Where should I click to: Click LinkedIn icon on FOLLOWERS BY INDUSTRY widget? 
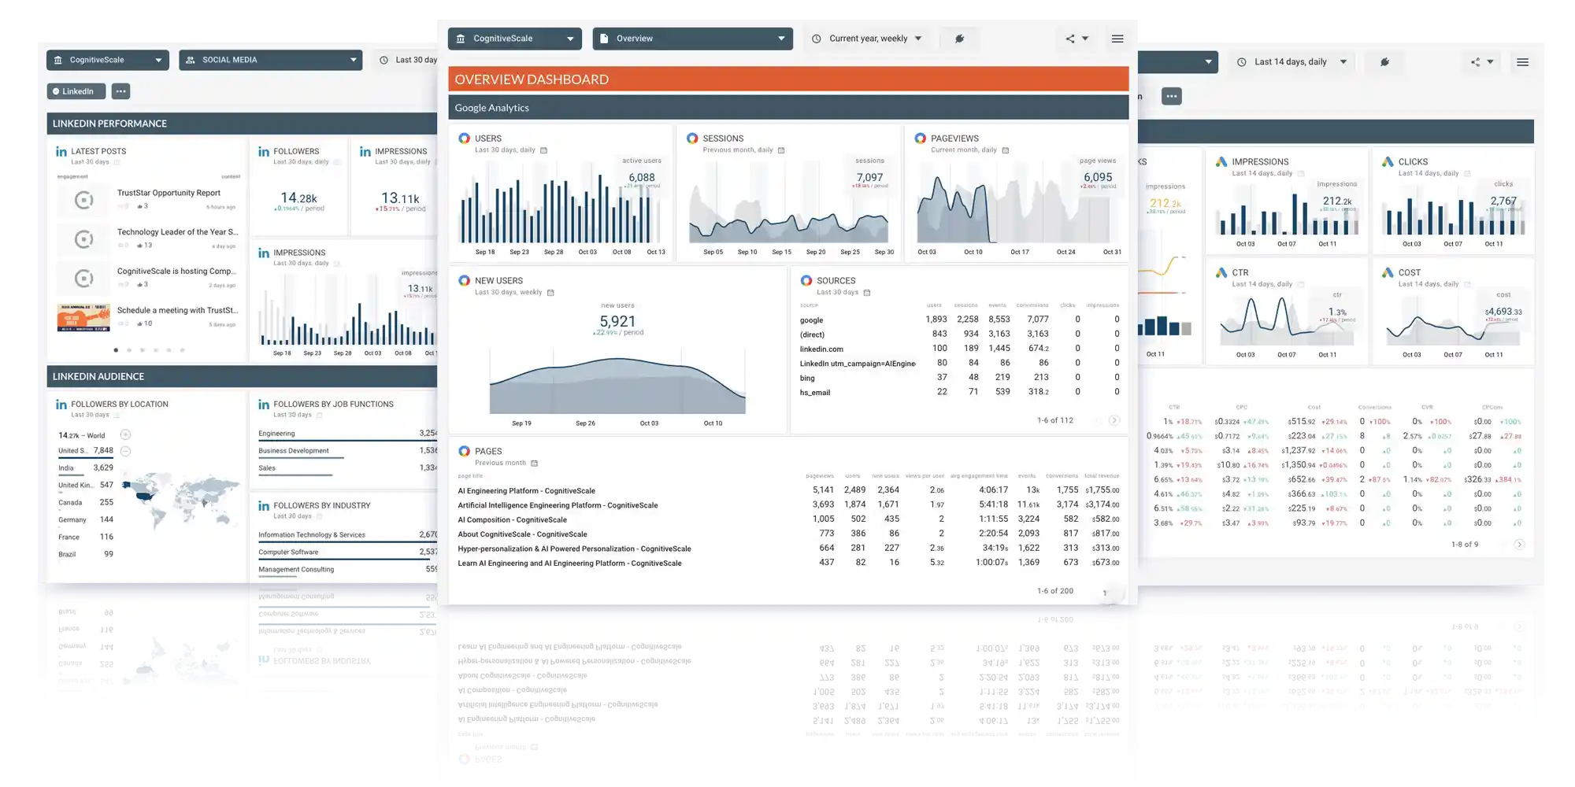(264, 506)
